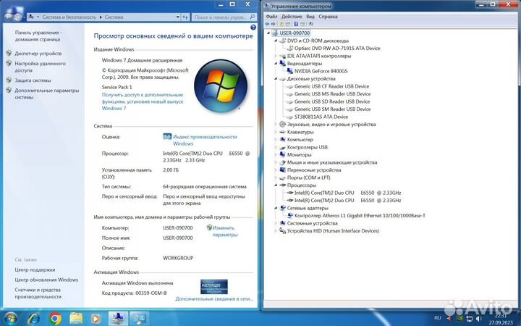Click the network icon in system tray
The width and height of the screenshot is (521, 326).
click(470, 319)
